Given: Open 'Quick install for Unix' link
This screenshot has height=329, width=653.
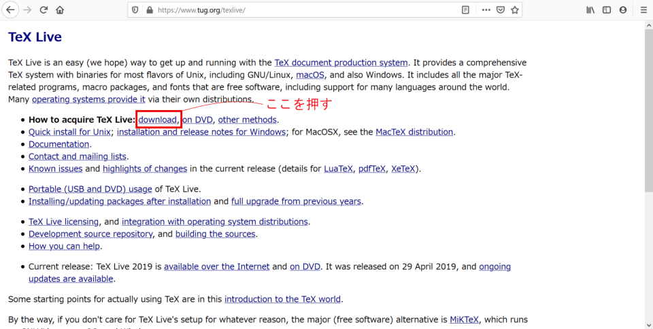Looking at the screenshot, I should click(69, 132).
